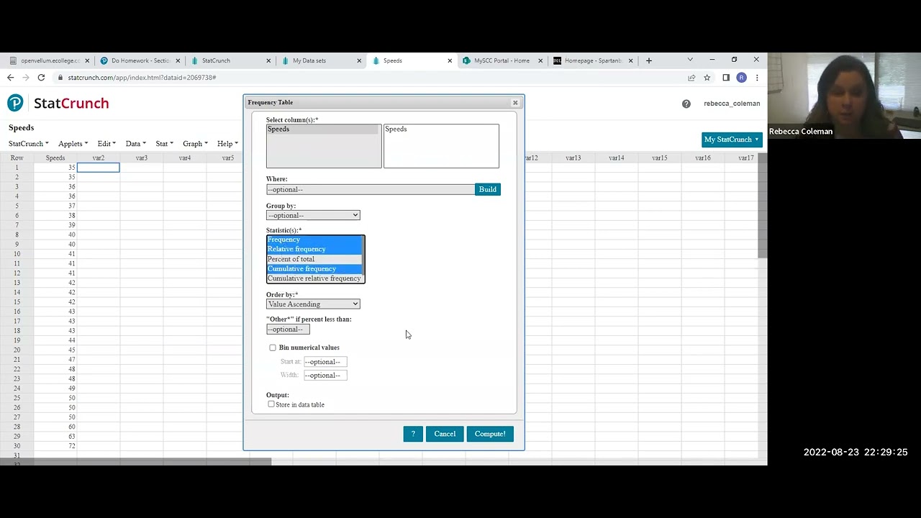Click the Cancel button

pos(445,434)
